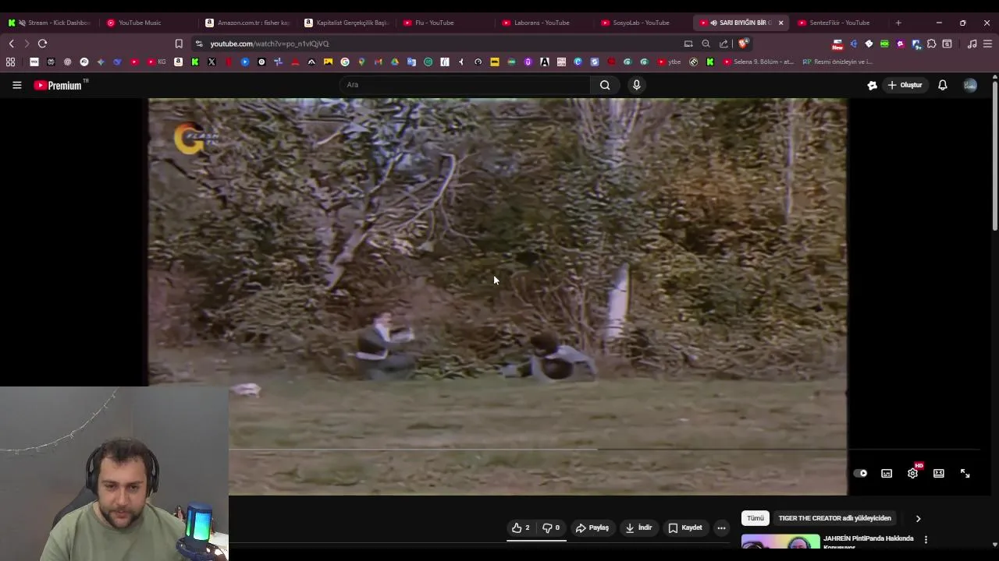Share this page via address bar share icon
Viewport: 999px width, 561px height.
click(x=723, y=44)
